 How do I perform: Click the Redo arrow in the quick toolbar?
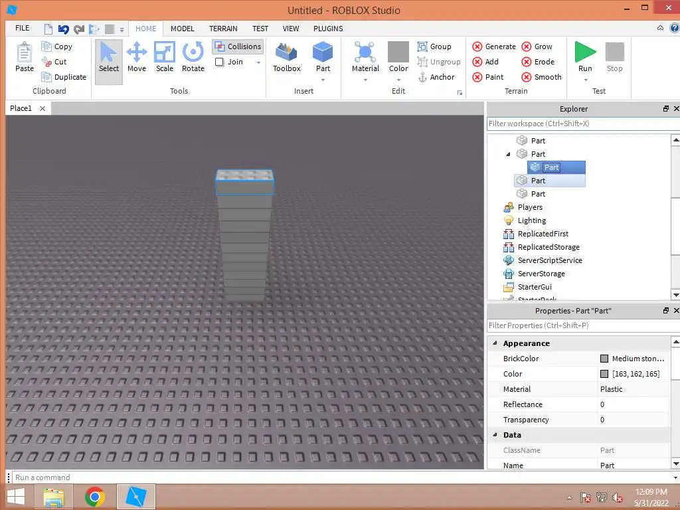[79, 29]
